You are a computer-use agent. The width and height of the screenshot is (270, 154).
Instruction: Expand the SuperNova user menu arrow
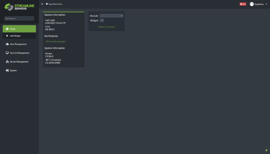coord(266,4)
